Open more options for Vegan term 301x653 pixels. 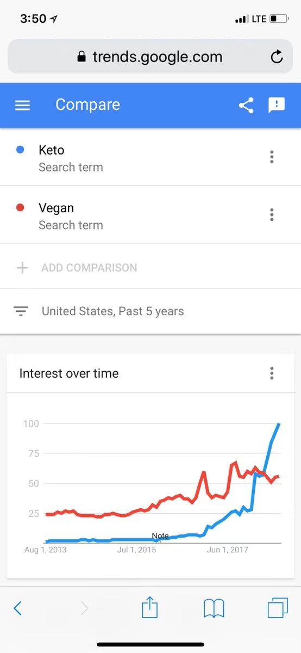coord(272,214)
